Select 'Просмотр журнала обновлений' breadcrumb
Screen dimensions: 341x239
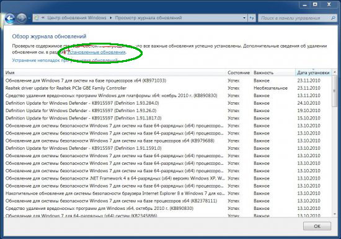148,18
